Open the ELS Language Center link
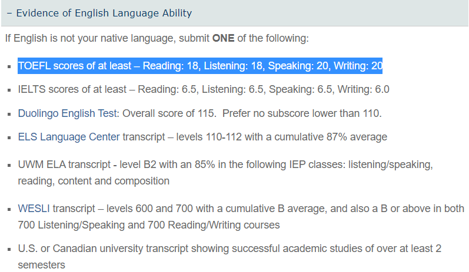This screenshot has width=469, height=272. point(69,137)
